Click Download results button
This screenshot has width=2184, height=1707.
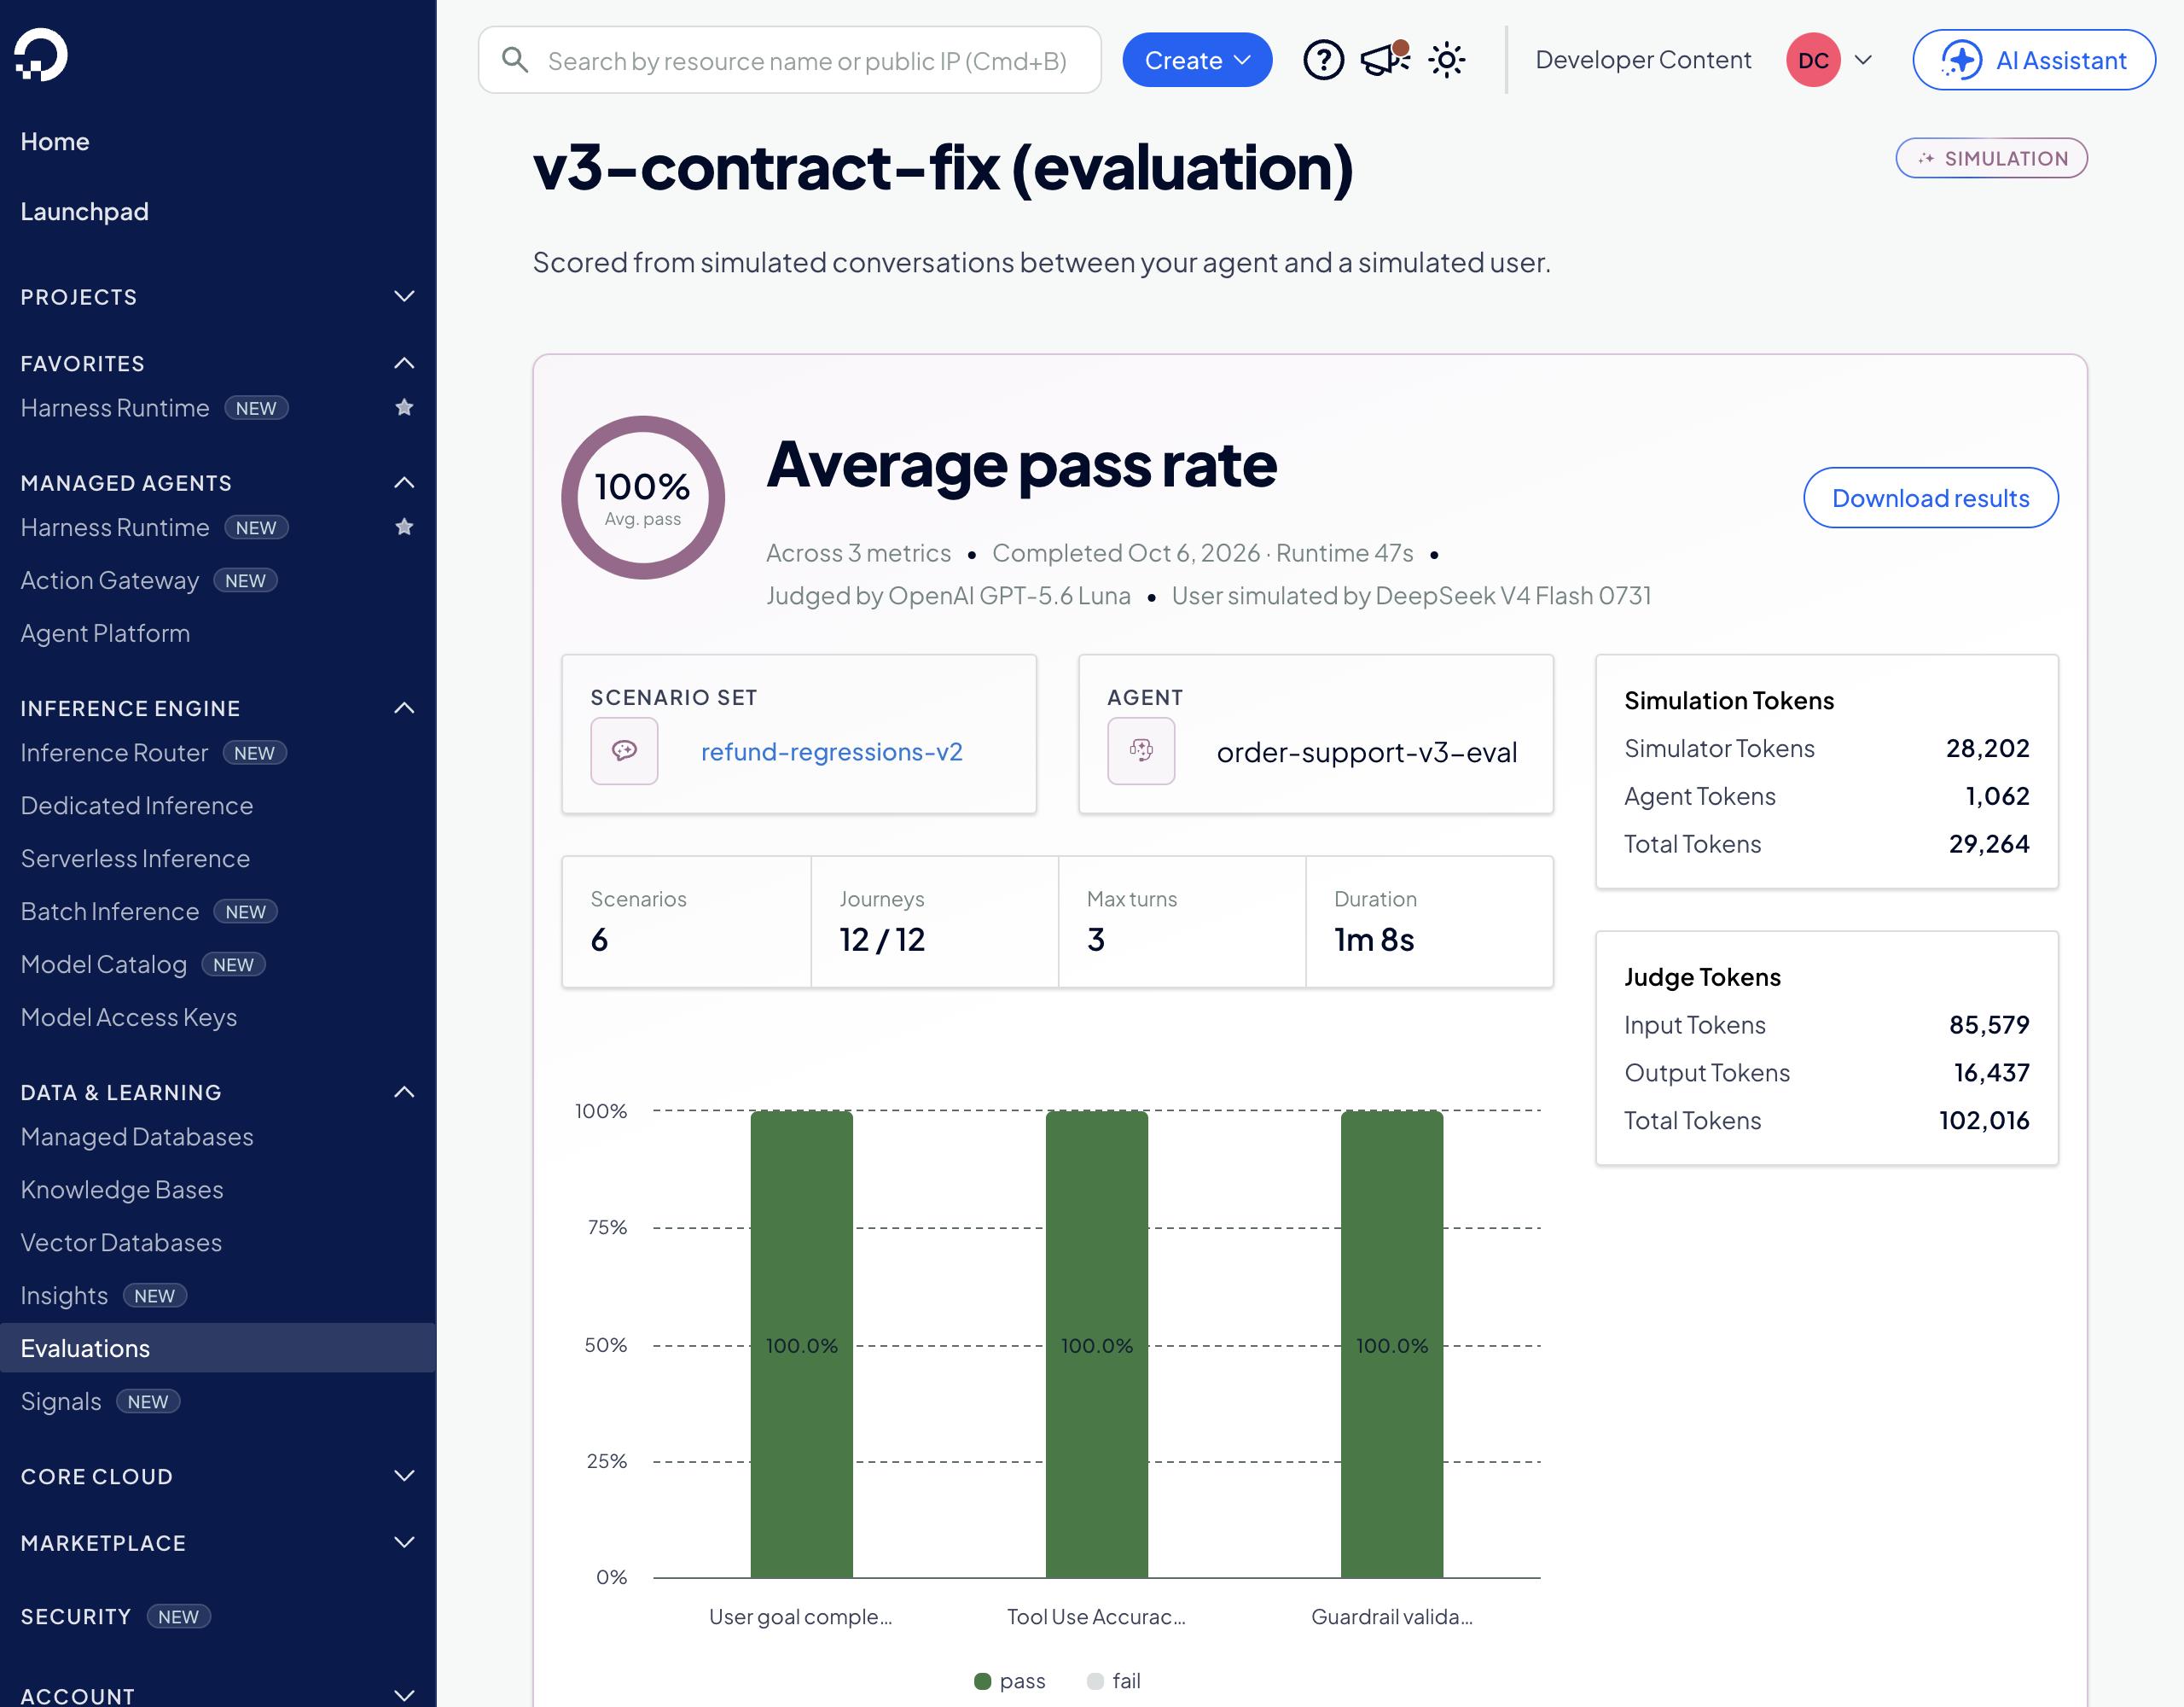click(1930, 498)
